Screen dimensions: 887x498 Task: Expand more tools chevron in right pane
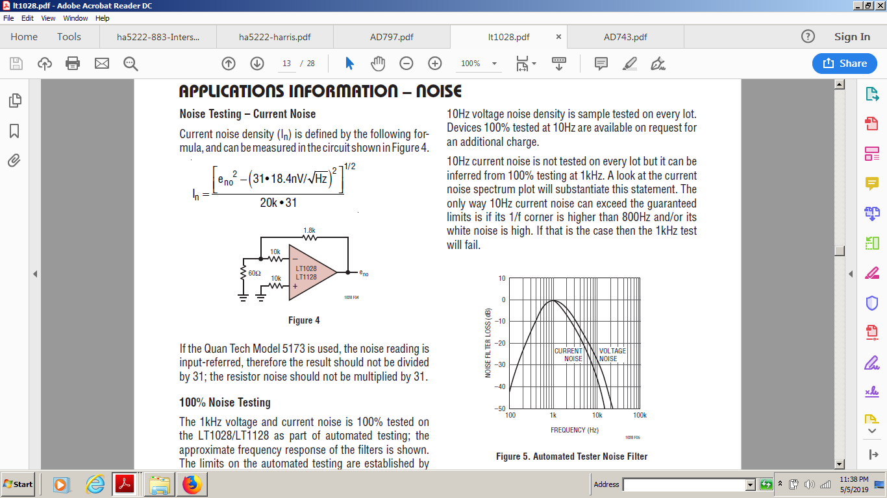tap(871, 431)
